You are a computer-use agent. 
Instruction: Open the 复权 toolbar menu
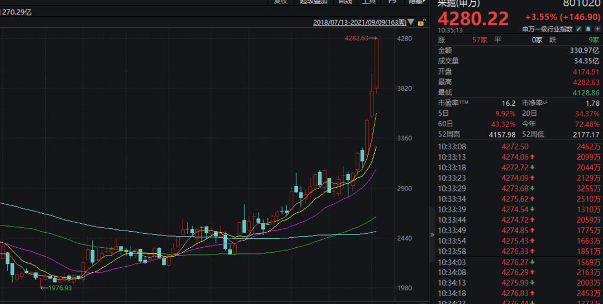(281, 2)
